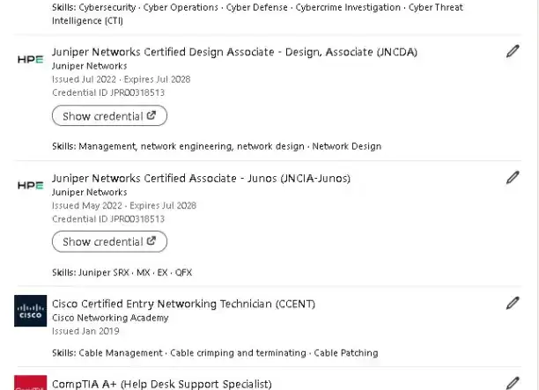This screenshot has width=539, height=390.
Task: Click the HPE logo beside JNCIA-Junos certification
Action: (x=31, y=186)
